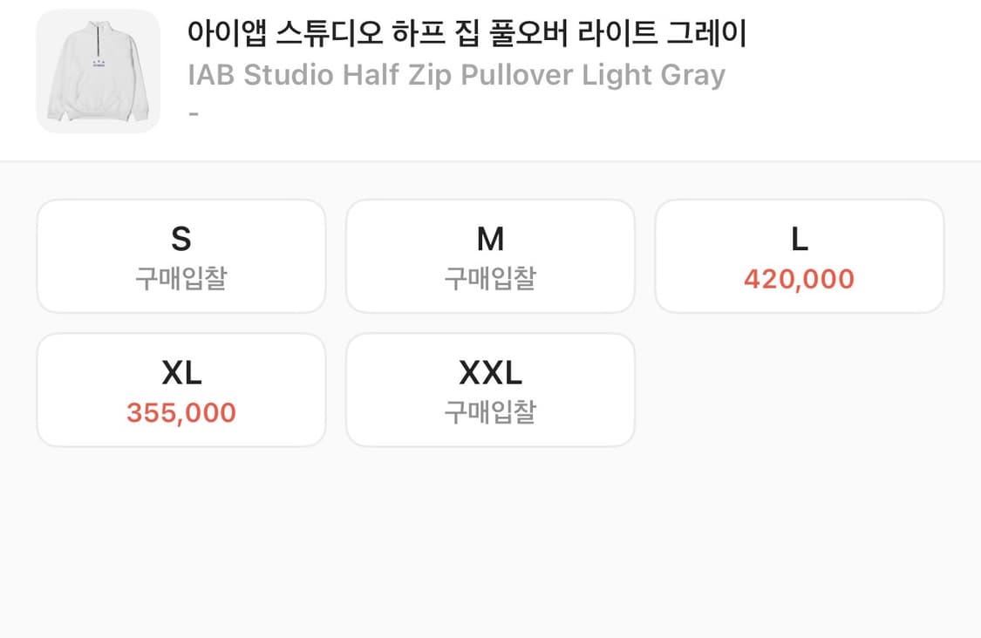This screenshot has width=981, height=638.
Task: Click the 355,000 price under size XL
Action: pos(181,412)
